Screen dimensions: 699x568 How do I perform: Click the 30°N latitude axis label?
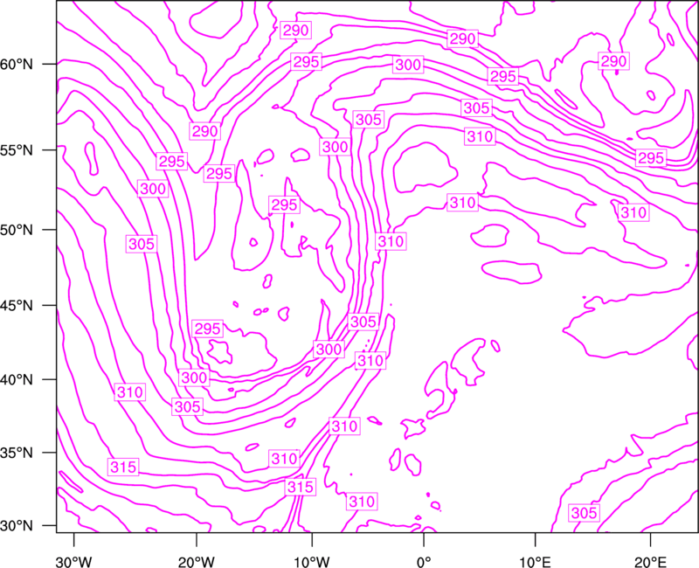(x=17, y=526)
